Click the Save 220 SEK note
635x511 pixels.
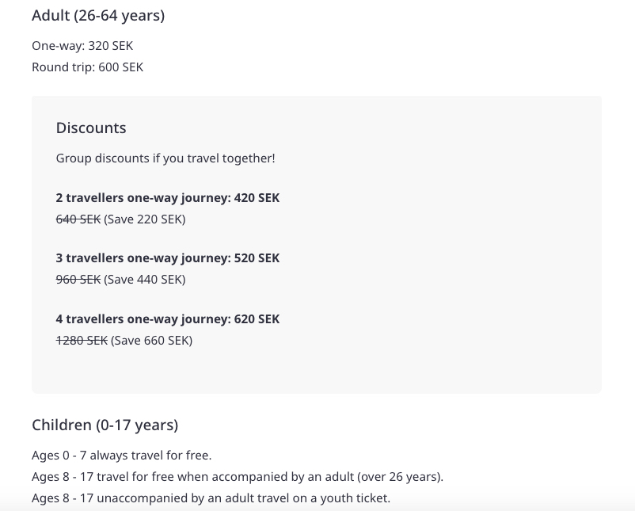[145, 219]
